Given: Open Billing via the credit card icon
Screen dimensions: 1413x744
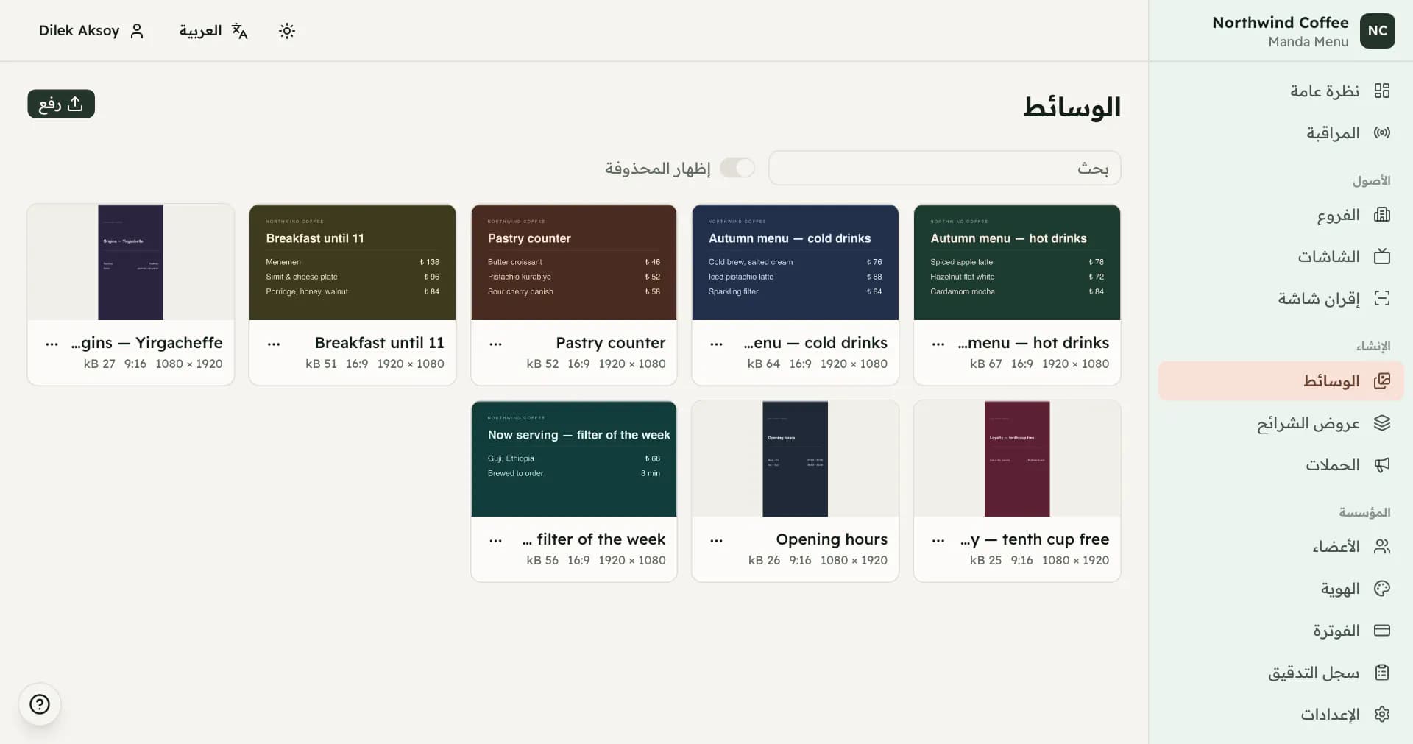Looking at the screenshot, I should 1382,631.
